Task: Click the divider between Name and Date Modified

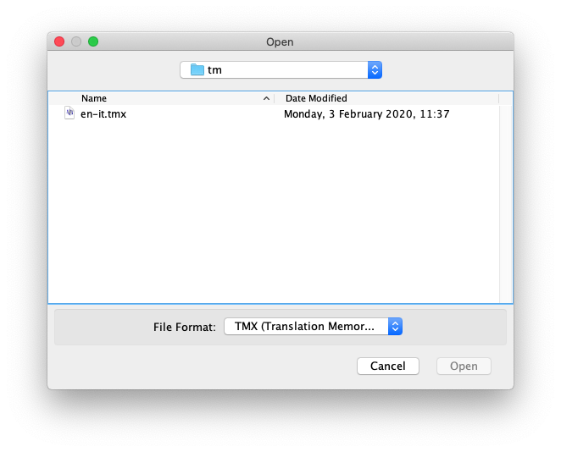Action: pyautogui.click(x=275, y=98)
